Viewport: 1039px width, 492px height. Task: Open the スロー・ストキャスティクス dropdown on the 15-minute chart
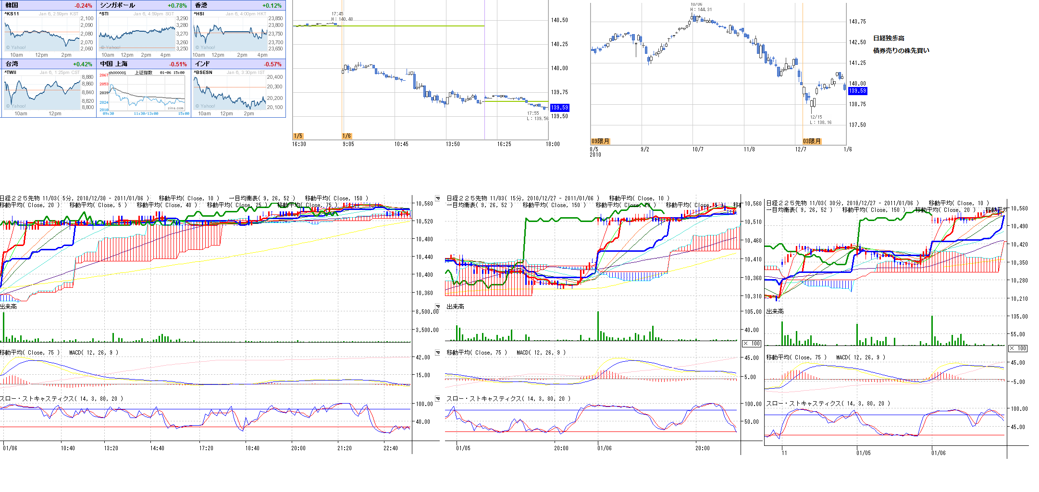click(438, 399)
